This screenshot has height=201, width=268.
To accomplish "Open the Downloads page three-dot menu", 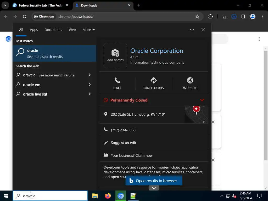I will click(259, 39).
